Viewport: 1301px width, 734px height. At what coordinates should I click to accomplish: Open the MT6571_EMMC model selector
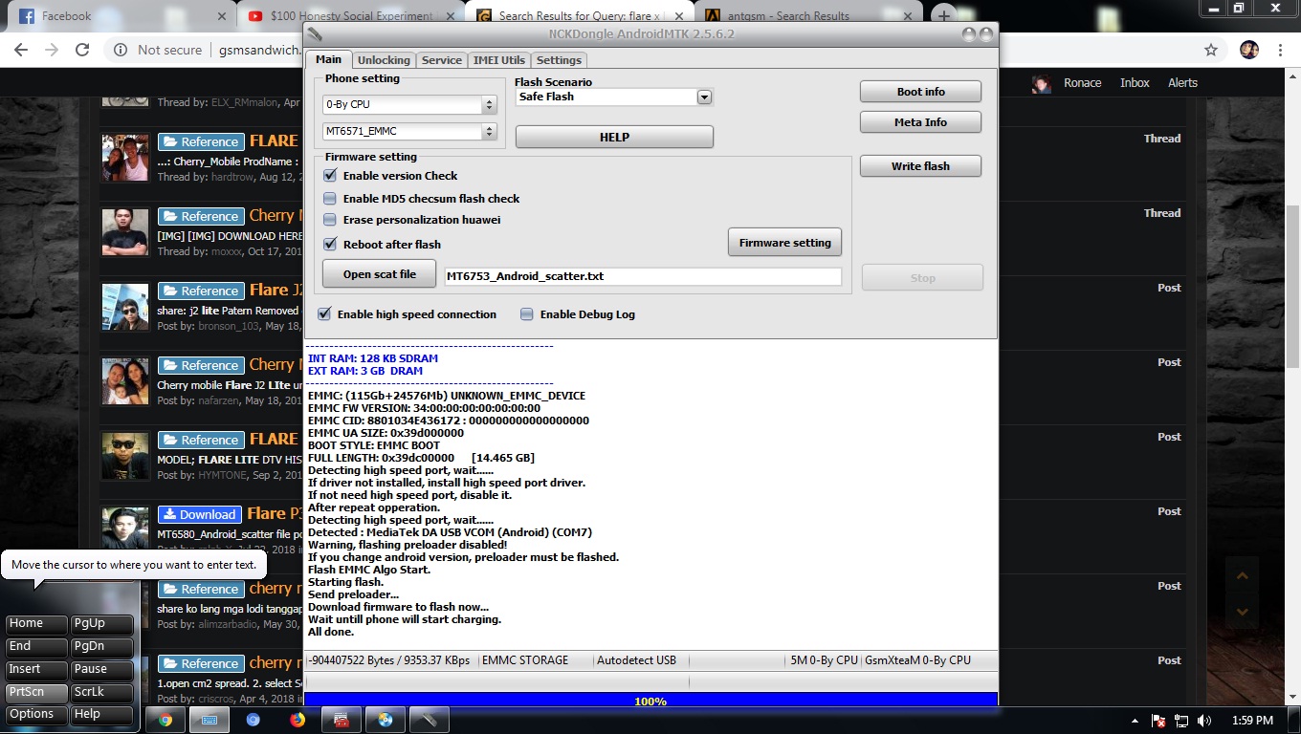(409, 131)
